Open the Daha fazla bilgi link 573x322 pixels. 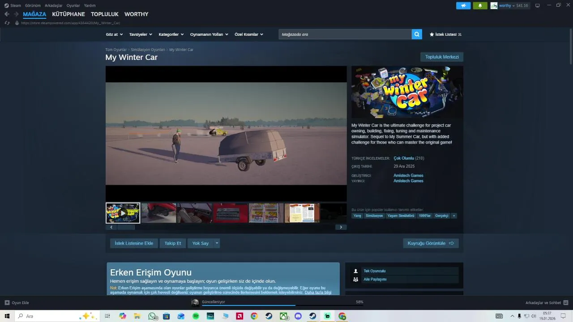[x=318, y=292]
